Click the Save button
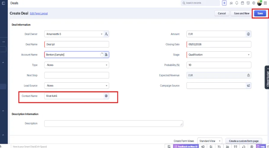This screenshot has height=148, width=269. click(x=260, y=13)
